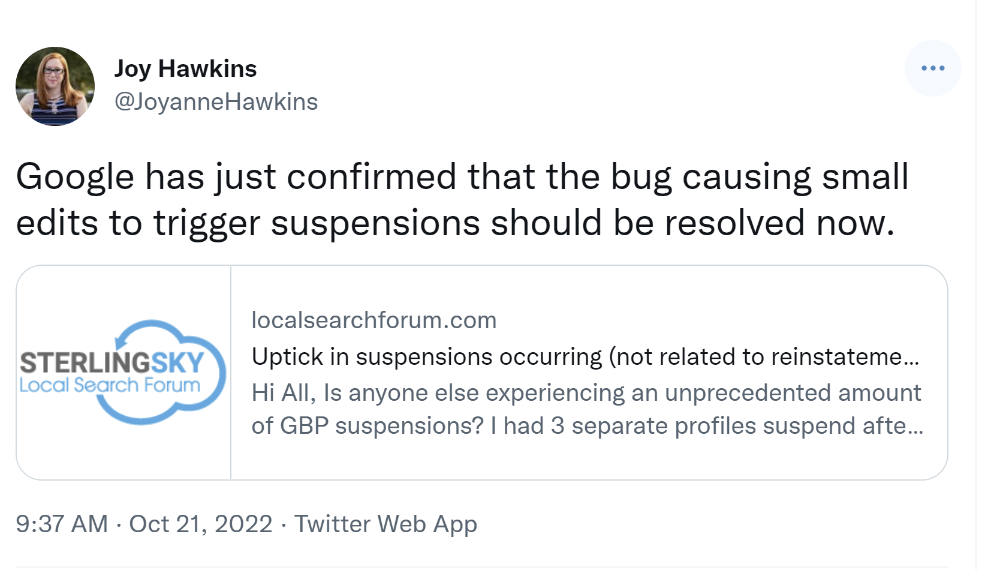This screenshot has height=570, width=991.
Task: Click the arrow tip on the cloud logo
Action: [118, 342]
